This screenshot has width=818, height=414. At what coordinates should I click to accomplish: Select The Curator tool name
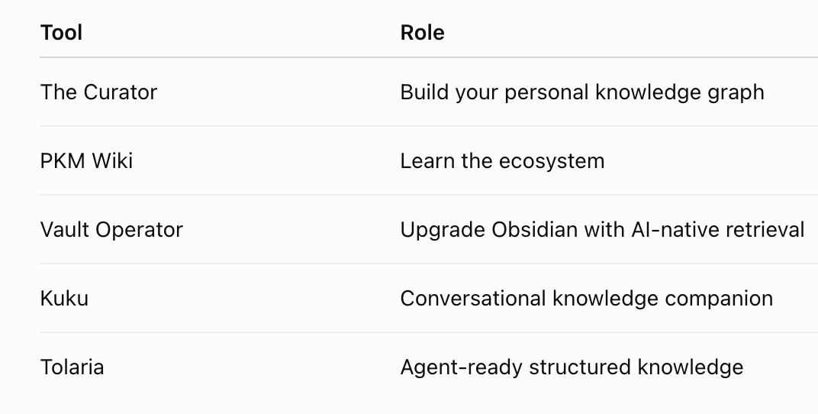coord(98,92)
